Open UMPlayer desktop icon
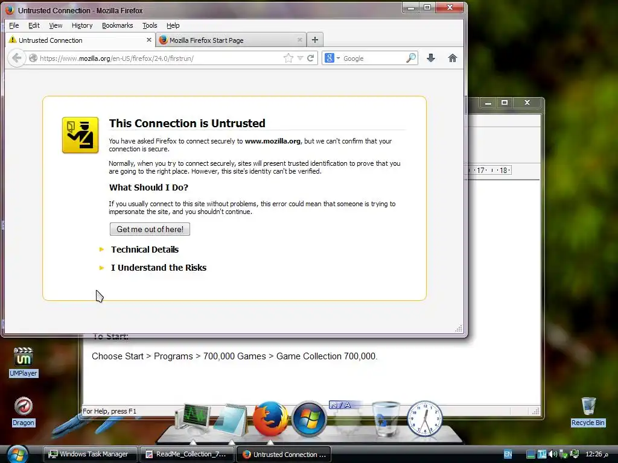Viewport: 618px width, 463px height. point(24,362)
